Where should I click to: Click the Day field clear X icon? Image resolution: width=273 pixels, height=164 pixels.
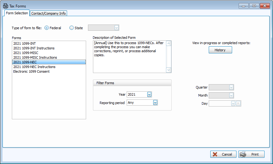point(238,103)
